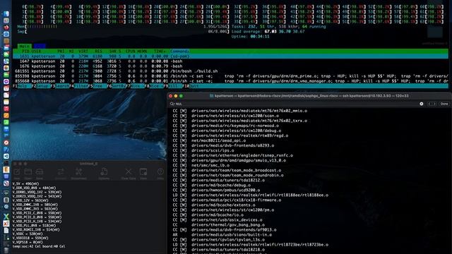
Task: Click New in the CoolTerm toolbar
Action: [17, 174]
